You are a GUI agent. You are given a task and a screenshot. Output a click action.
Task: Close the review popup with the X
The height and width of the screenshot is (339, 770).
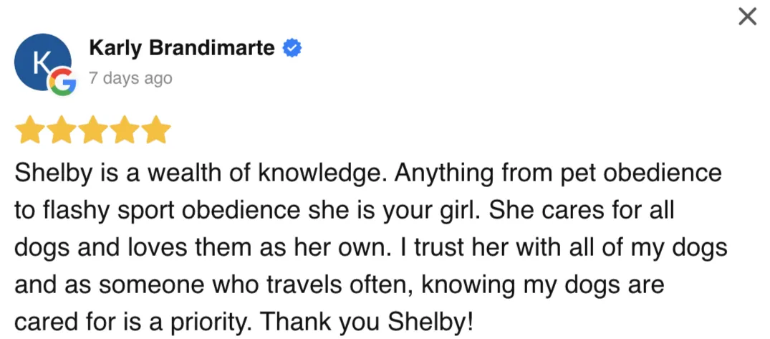747,16
